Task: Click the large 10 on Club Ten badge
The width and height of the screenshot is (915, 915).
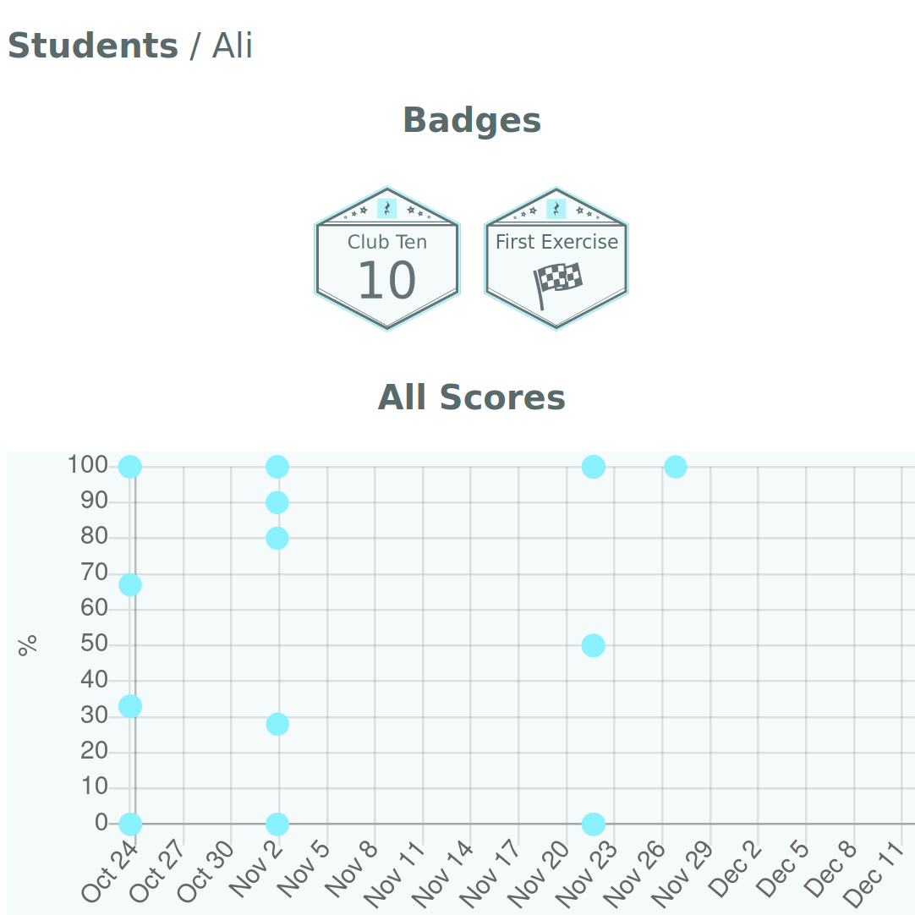Action: [386, 281]
